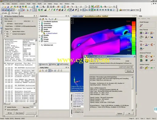Click the Model Manager icon in TMG panel
157x120 pixels.
click(x=141, y=25)
